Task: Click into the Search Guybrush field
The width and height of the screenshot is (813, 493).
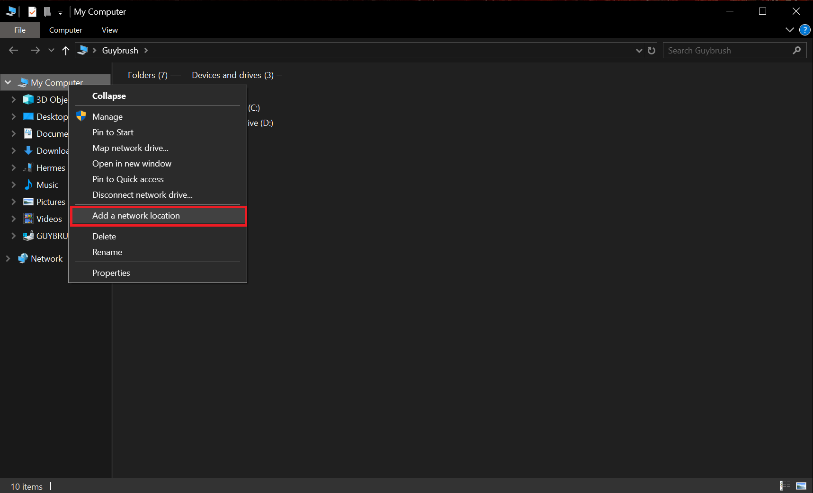Action: tap(727, 50)
